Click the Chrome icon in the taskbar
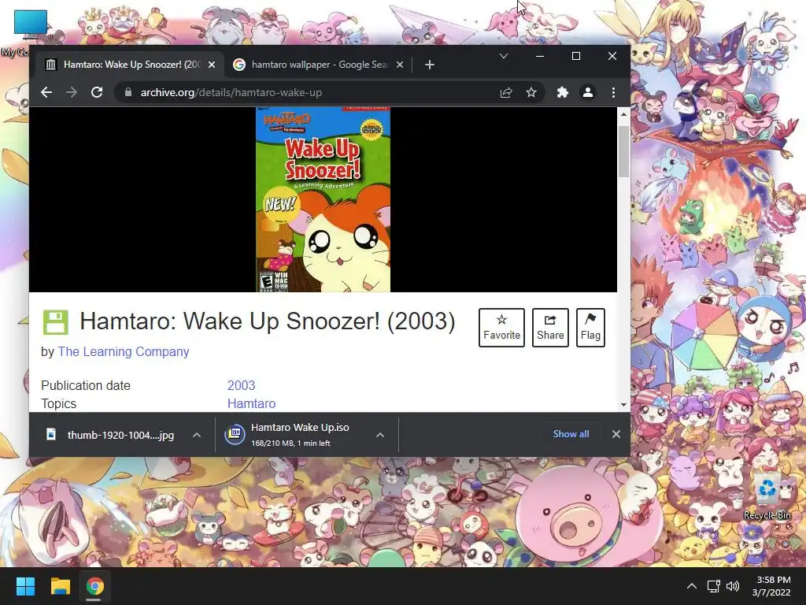Screen dimensions: 806x605 (94, 586)
